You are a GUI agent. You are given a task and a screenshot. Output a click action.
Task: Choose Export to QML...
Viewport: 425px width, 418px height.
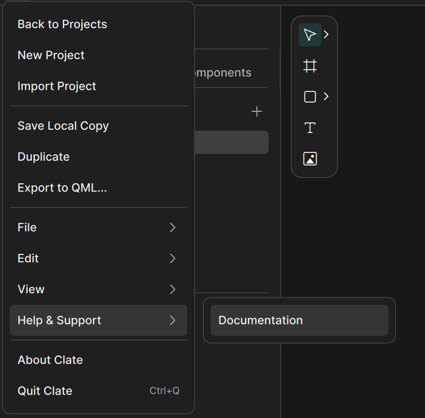coord(99,188)
